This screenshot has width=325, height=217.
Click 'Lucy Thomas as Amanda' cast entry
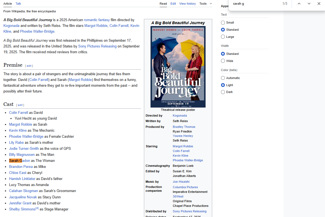(29, 185)
